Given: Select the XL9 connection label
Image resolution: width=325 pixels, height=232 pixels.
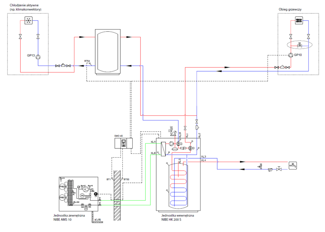Looking at the screenshot, I should coord(153,142).
